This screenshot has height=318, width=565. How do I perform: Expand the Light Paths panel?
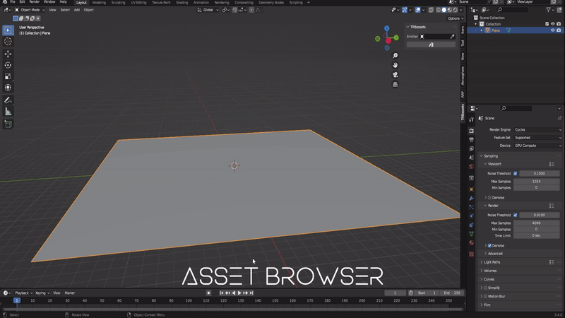[x=492, y=262]
